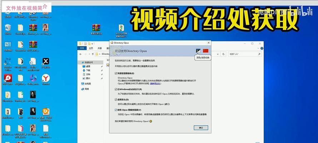Uncheck 资源管理器替换(E) checkbox
The height and width of the screenshot is (143, 318).
116,73
